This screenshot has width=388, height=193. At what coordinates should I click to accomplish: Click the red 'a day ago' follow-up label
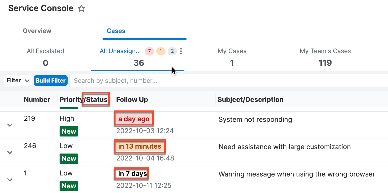134,119
